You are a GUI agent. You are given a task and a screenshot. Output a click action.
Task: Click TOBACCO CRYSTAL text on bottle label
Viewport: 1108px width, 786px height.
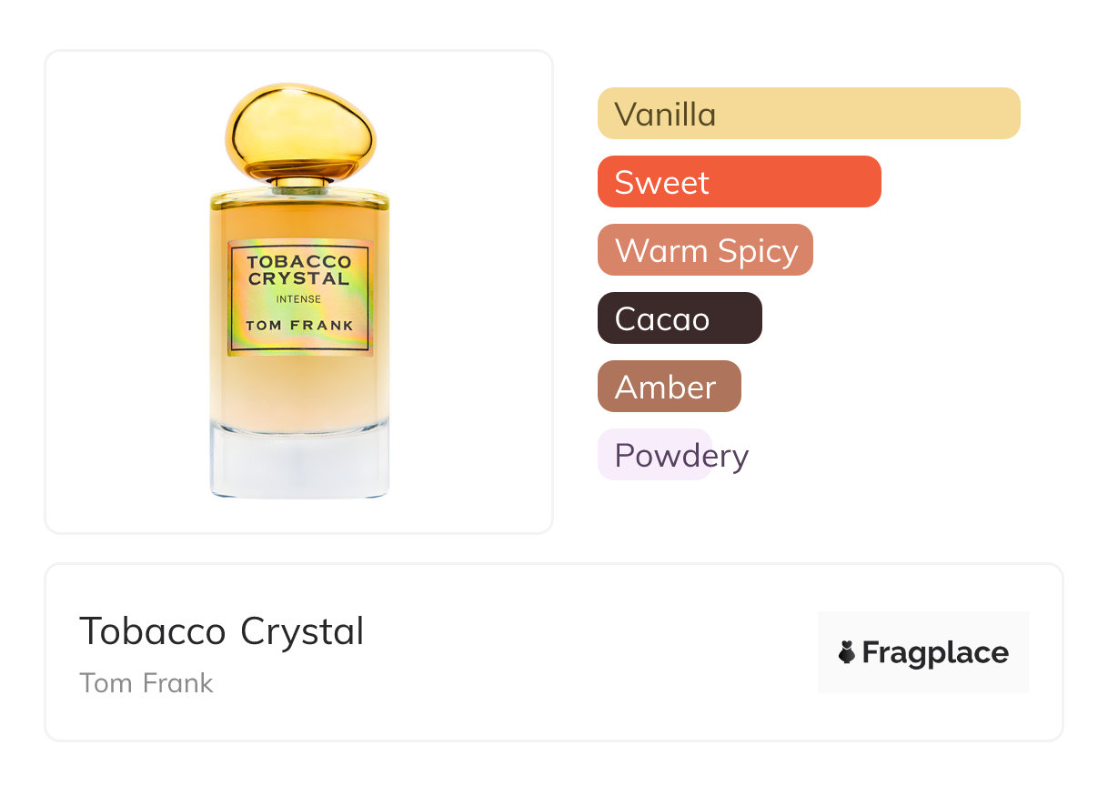pos(299,270)
